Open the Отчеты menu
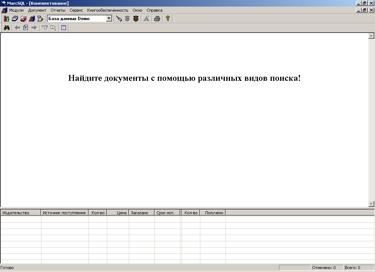The width and height of the screenshot is (375, 272). 58,10
